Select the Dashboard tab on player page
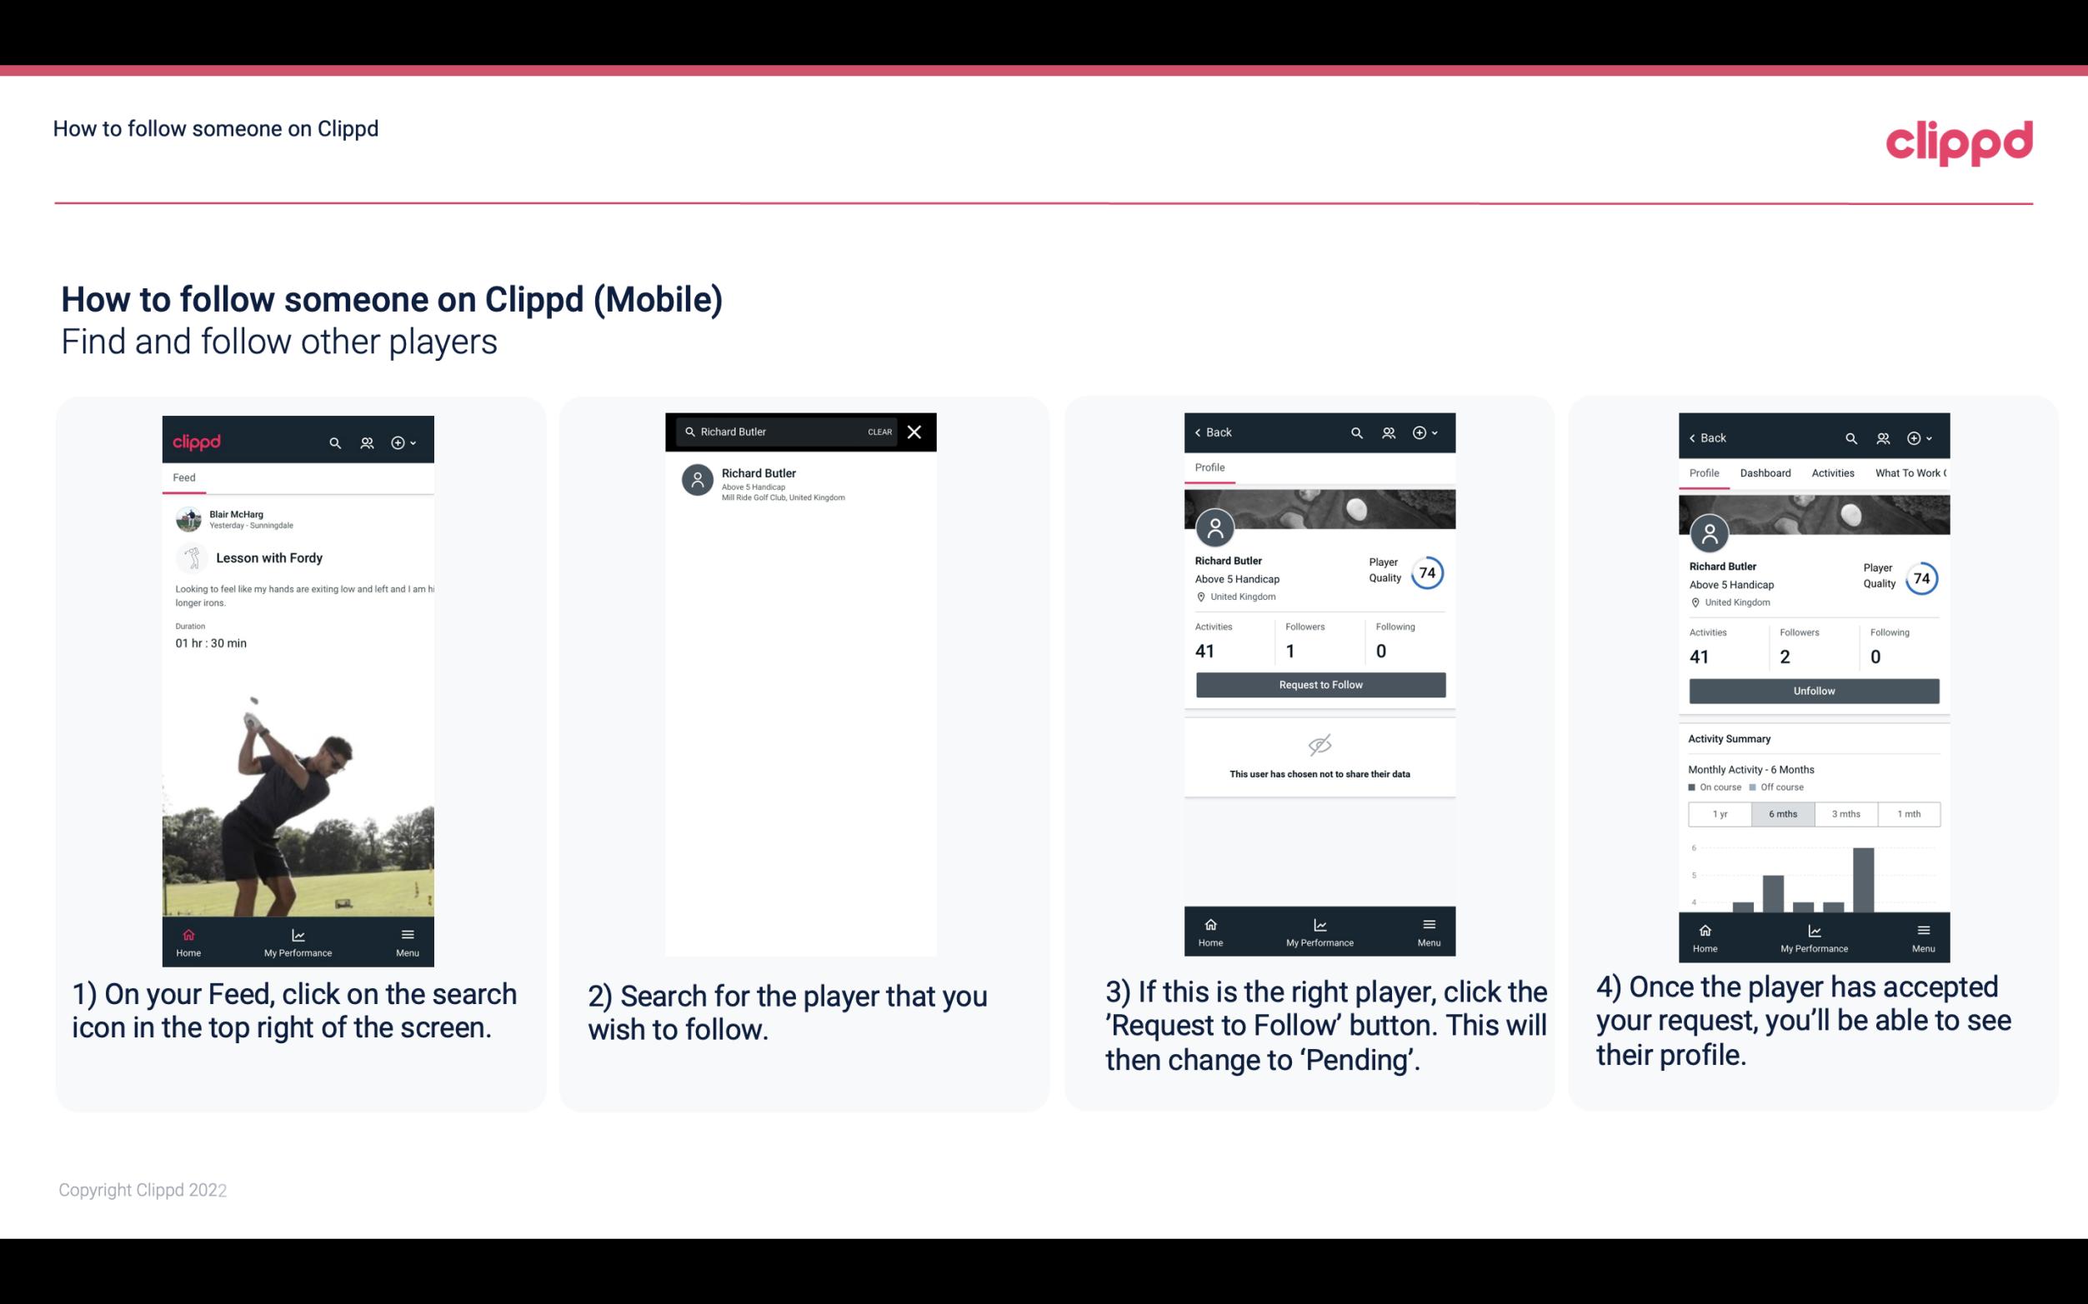The width and height of the screenshot is (2088, 1304). click(x=1766, y=472)
